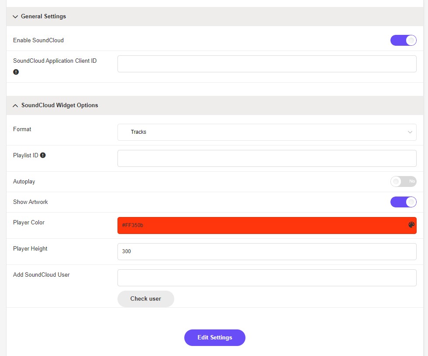
Task: Focus the SoundCloud Application Client ID field
Action: tap(267, 64)
